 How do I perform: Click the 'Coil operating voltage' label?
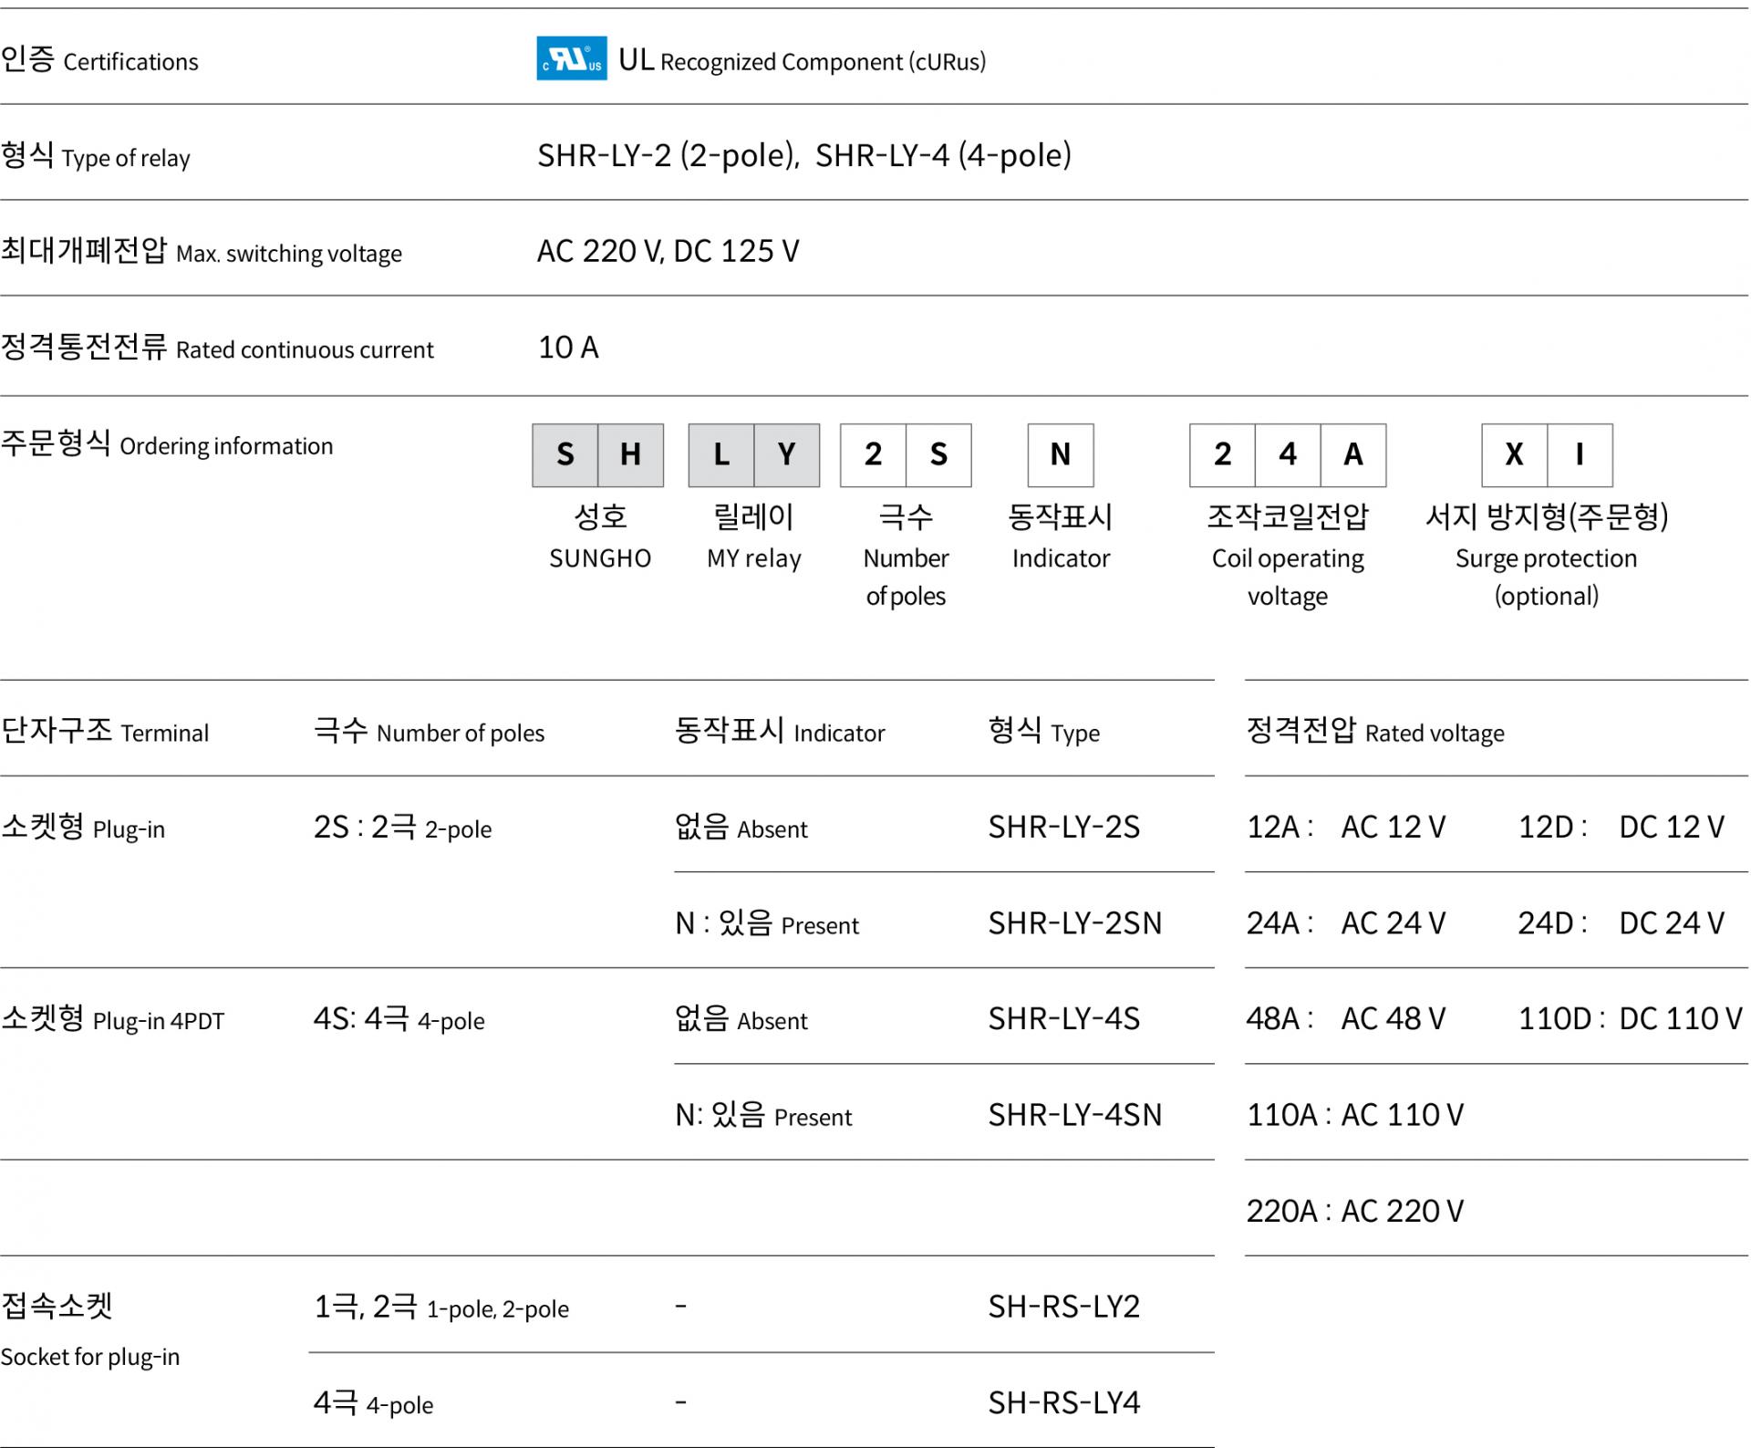[1288, 577]
